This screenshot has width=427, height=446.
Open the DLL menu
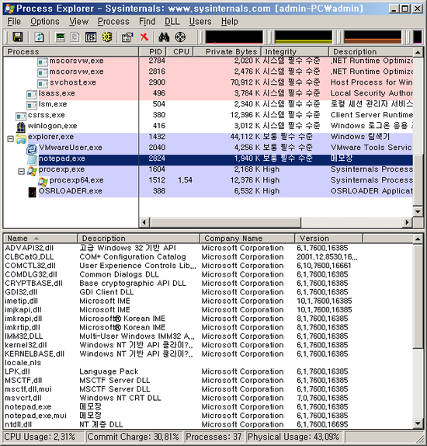[x=172, y=22]
